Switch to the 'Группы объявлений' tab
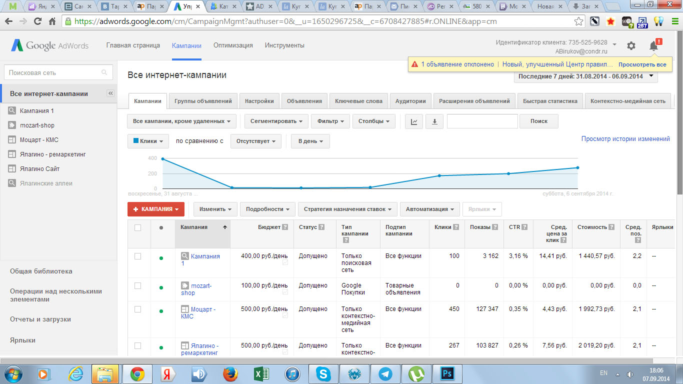Image resolution: width=683 pixels, height=384 pixels. coord(203,100)
